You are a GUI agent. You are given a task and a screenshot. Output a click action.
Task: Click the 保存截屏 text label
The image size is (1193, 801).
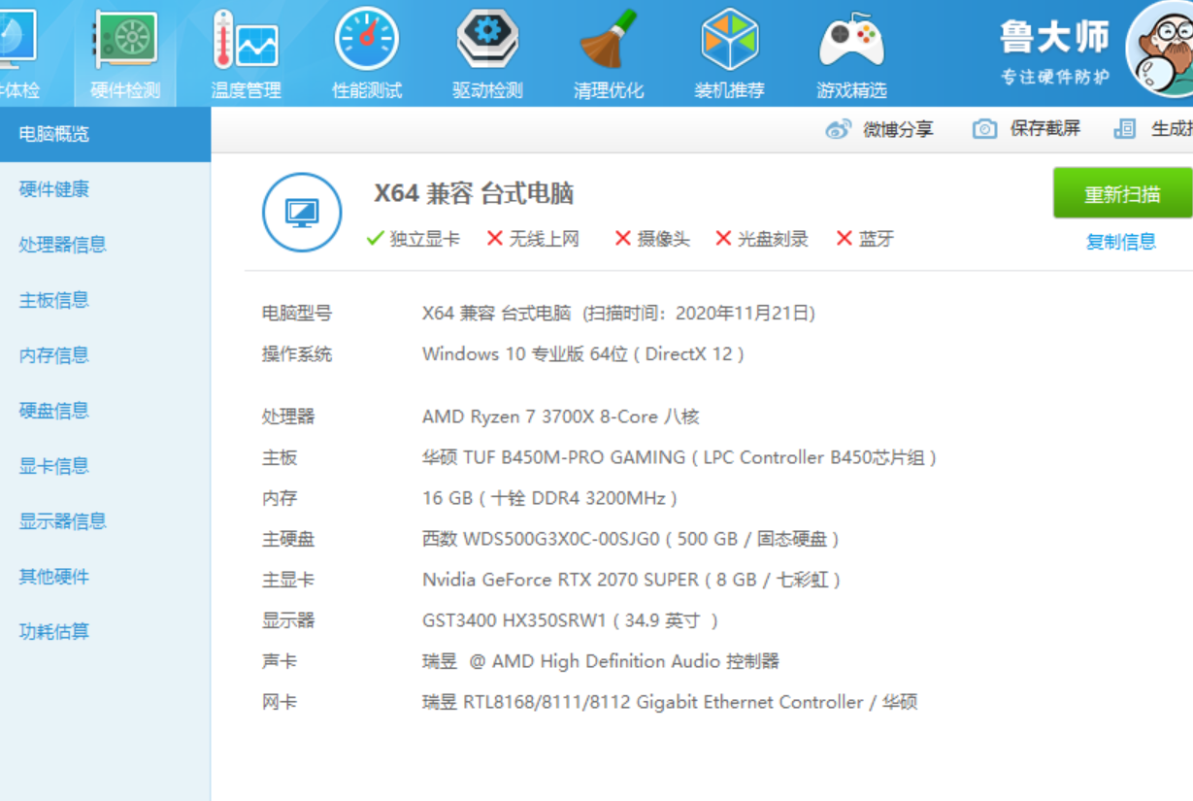1044,128
